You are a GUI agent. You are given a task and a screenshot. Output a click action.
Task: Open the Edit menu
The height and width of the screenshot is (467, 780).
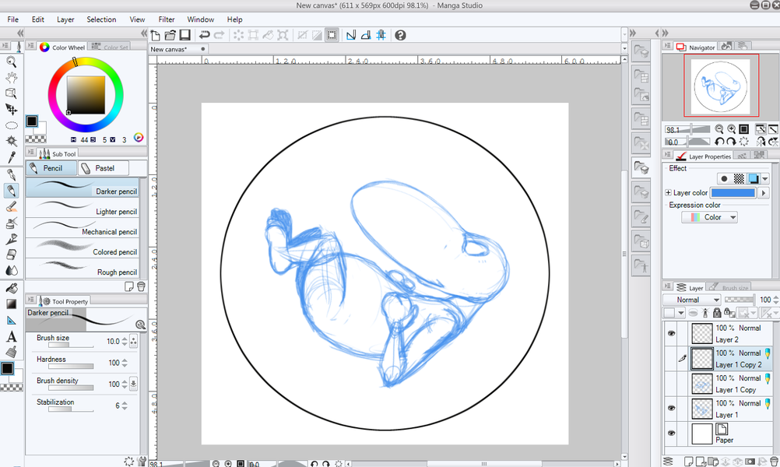pos(38,19)
